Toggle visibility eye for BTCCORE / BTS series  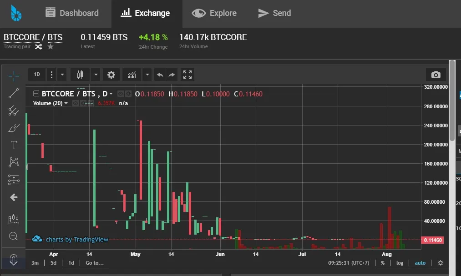coord(120,94)
